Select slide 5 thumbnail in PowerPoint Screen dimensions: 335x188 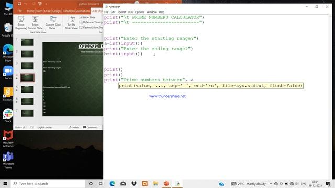click(x=27, y=89)
